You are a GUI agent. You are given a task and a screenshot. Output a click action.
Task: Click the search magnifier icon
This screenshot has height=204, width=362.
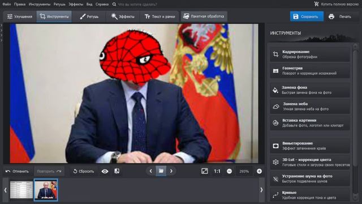(x=114, y=4)
